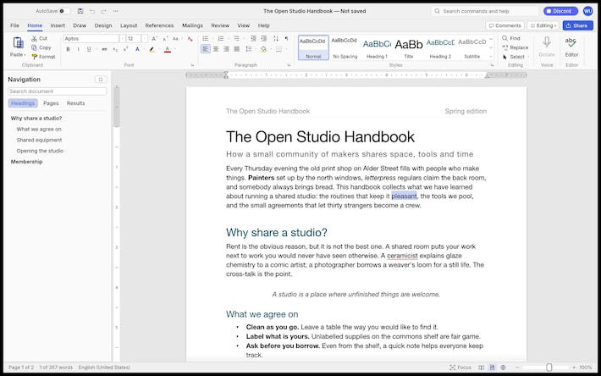The height and width of the screenshot is (376, 601).
Task: Open the font size dropdown
Action: tap(145, 39)
